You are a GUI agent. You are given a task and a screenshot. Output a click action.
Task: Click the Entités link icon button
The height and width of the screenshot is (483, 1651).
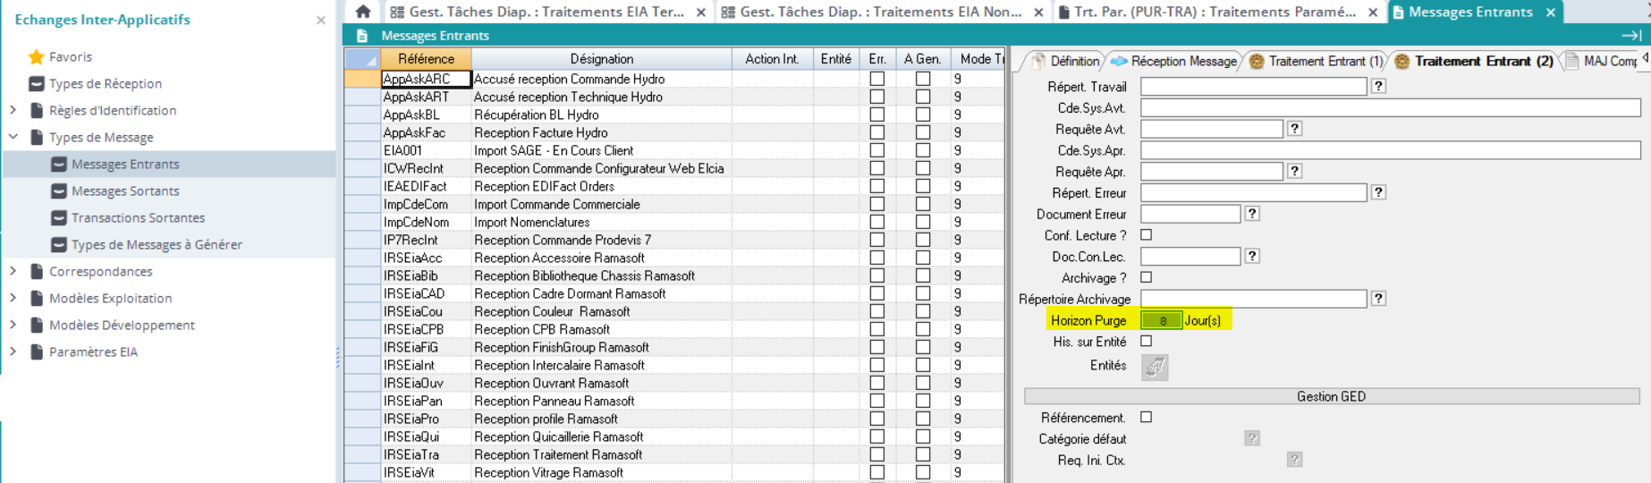(x=1155, y=367)
